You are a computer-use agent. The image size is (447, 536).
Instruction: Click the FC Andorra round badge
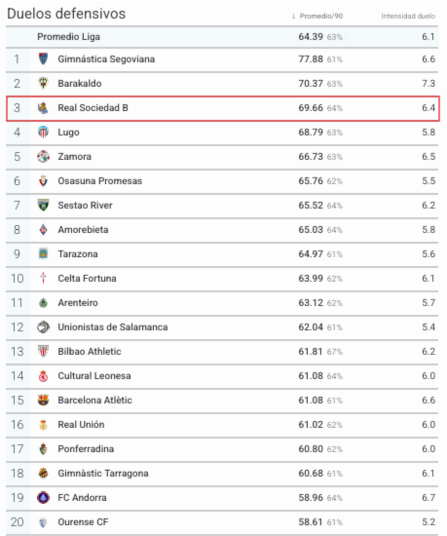tap(43, 498)
